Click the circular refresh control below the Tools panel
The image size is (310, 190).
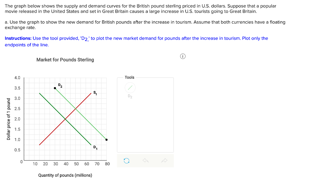coord(126,161)
